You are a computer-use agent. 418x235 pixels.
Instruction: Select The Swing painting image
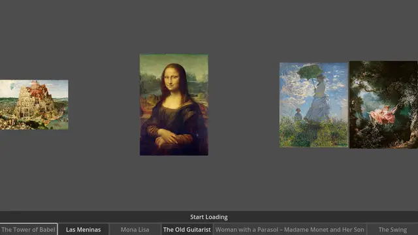pos(383,104)
